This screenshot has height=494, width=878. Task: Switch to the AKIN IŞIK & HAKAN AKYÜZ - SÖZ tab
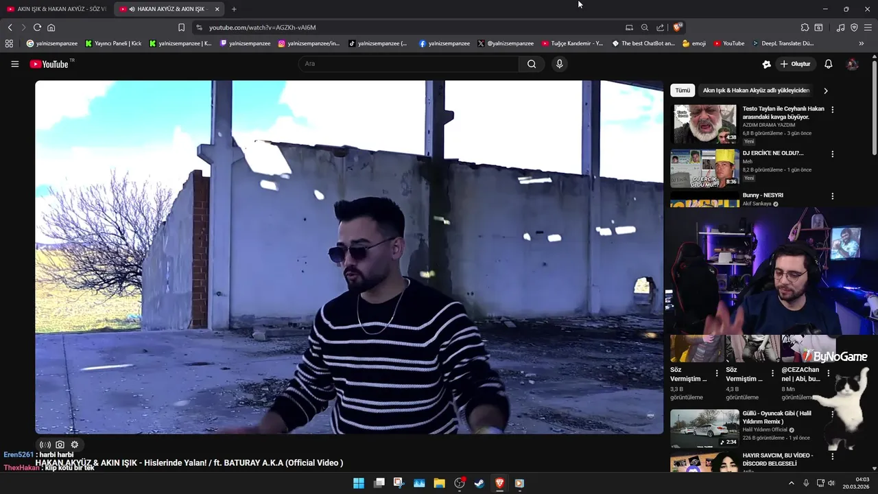click(57, 9)
